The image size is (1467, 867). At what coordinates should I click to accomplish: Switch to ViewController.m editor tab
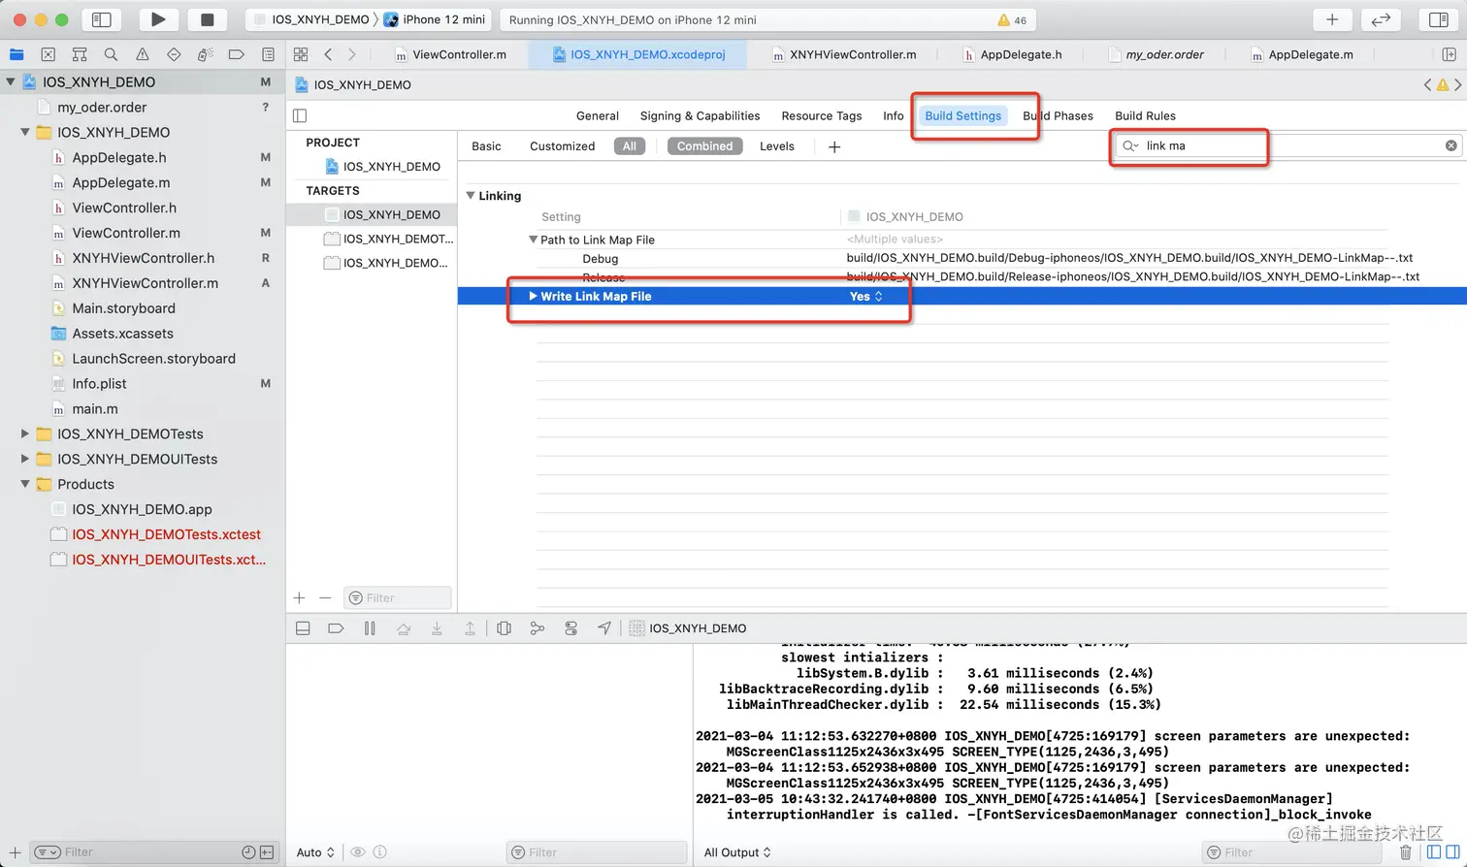point(450,54)
